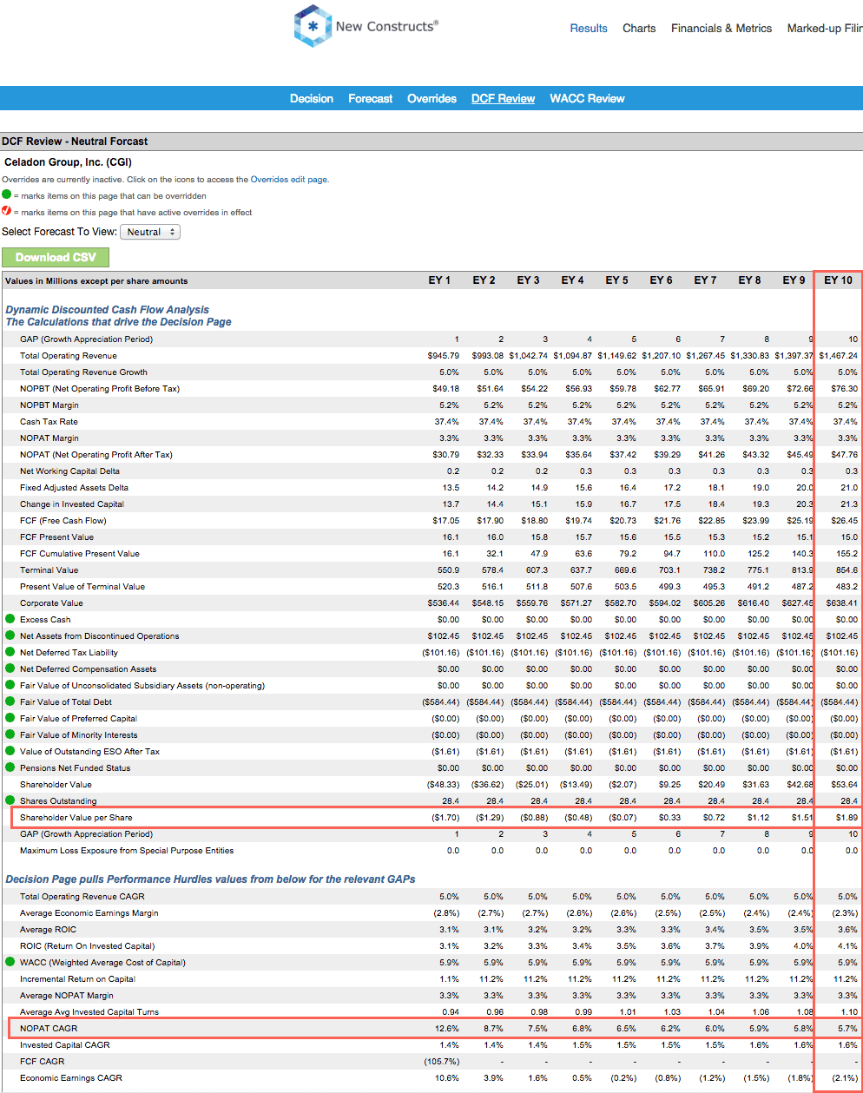863x1093 pixels.
Task: Click green override icon beside WACC row
Action: [x=10, y=962]
